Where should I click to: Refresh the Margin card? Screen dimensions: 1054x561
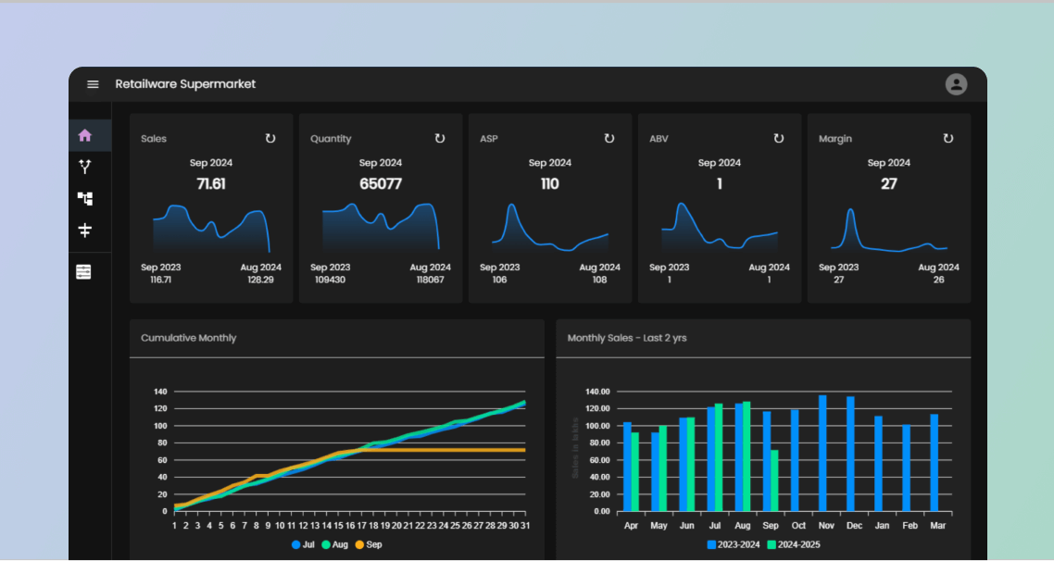(x=948, y=139)
